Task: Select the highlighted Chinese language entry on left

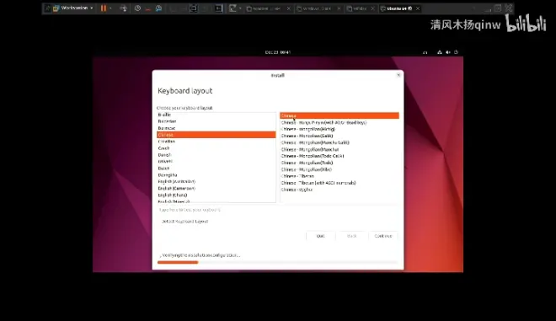Action: point(216,135)
